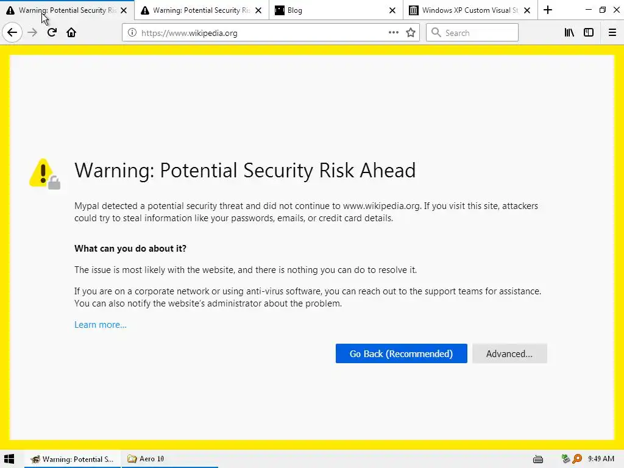Click Go Back (Recommended) button
Screen dimensions: 624x468
401,353
